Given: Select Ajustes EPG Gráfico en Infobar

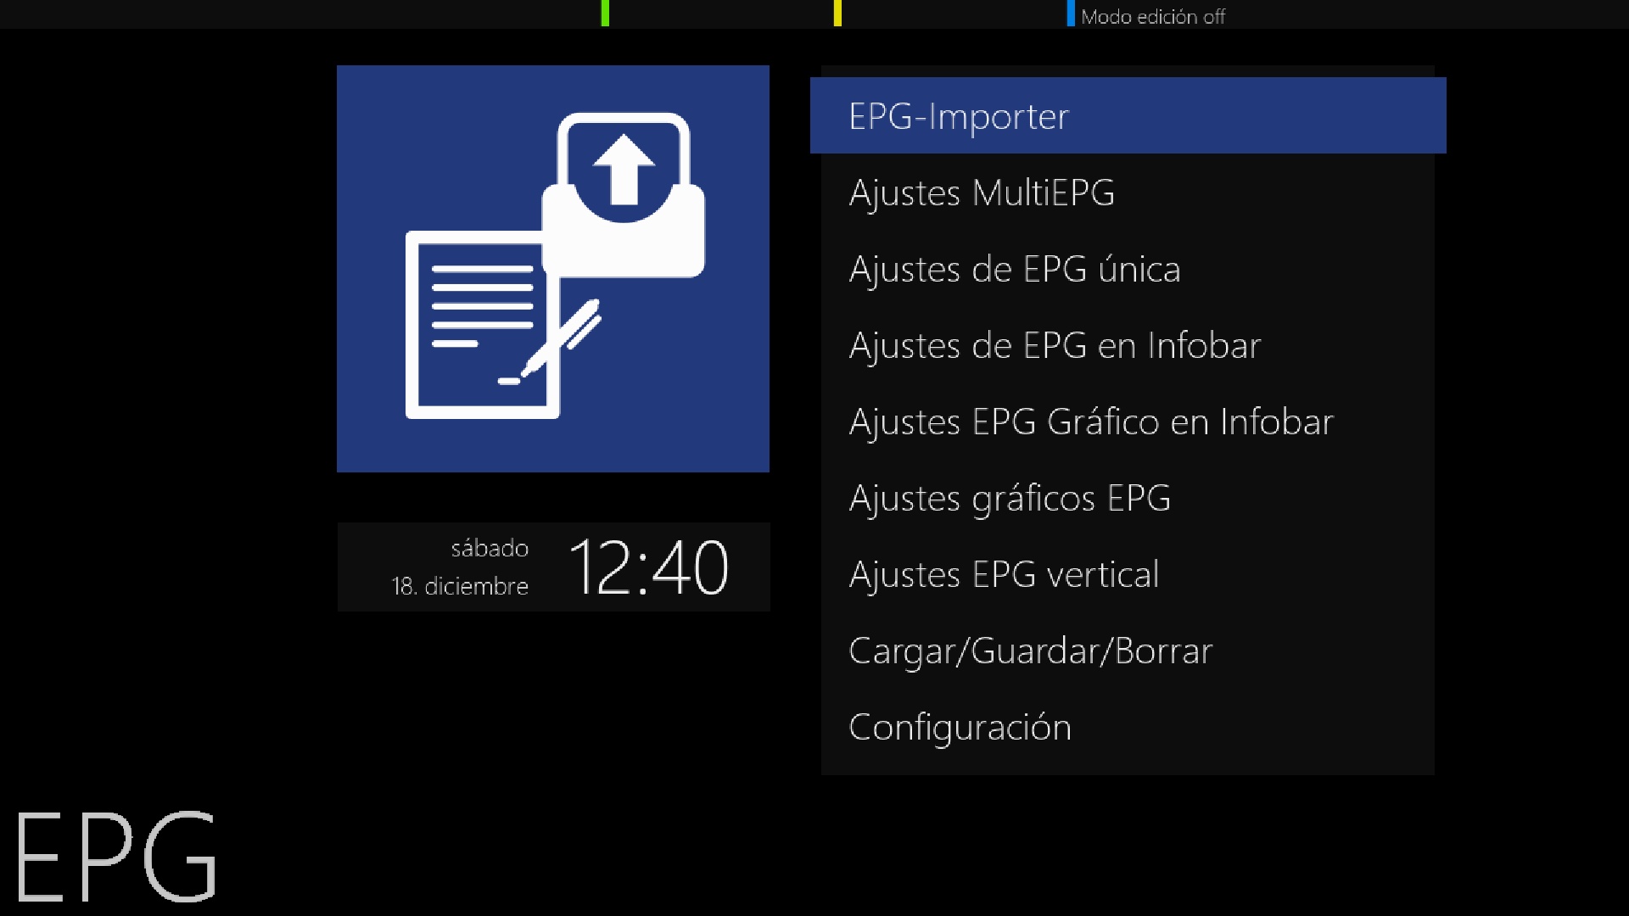Looking at the screenshot, I should point(1128,422).
